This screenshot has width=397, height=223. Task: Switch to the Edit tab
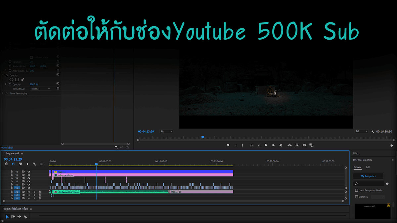(x=368, y=167)
